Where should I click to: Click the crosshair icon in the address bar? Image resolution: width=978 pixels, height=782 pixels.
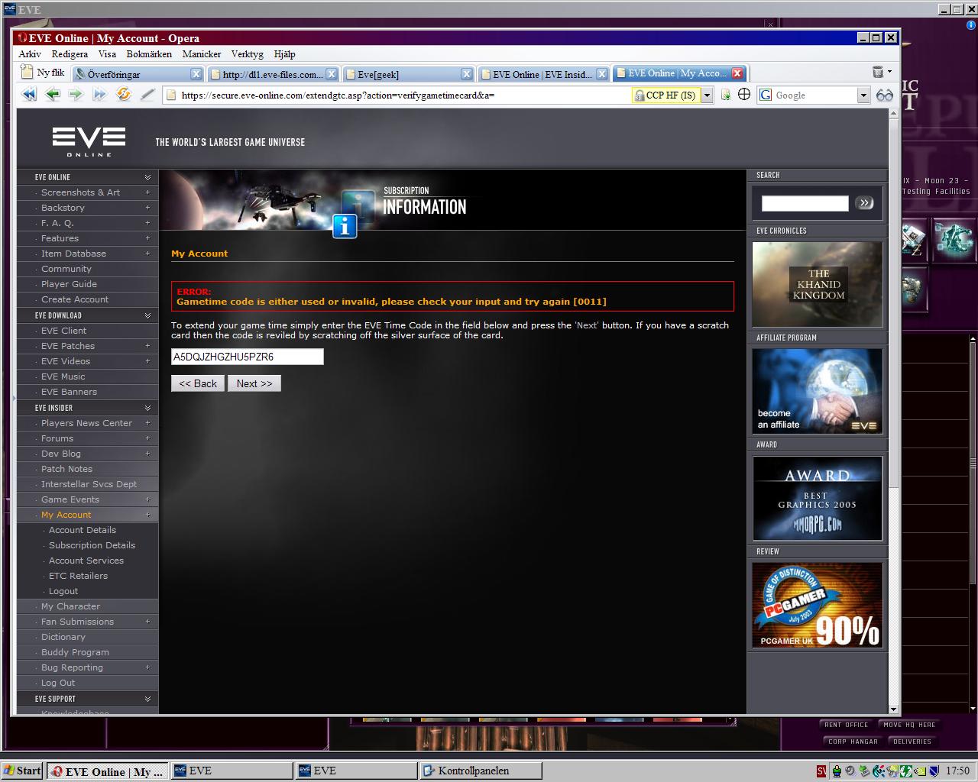click(x=744, y=95)
